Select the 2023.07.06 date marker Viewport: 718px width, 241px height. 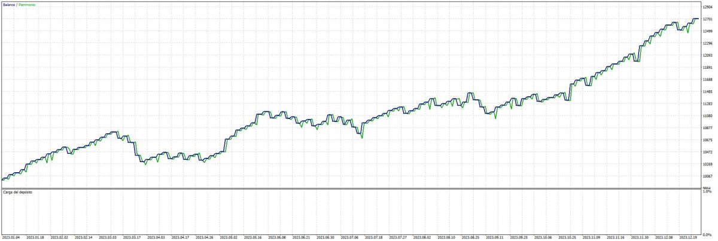point(352,237)
